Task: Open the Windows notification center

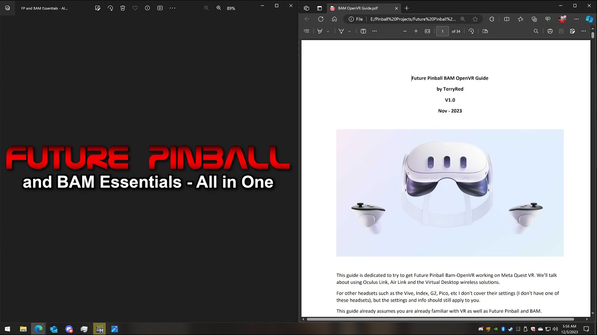Action: 587,329
